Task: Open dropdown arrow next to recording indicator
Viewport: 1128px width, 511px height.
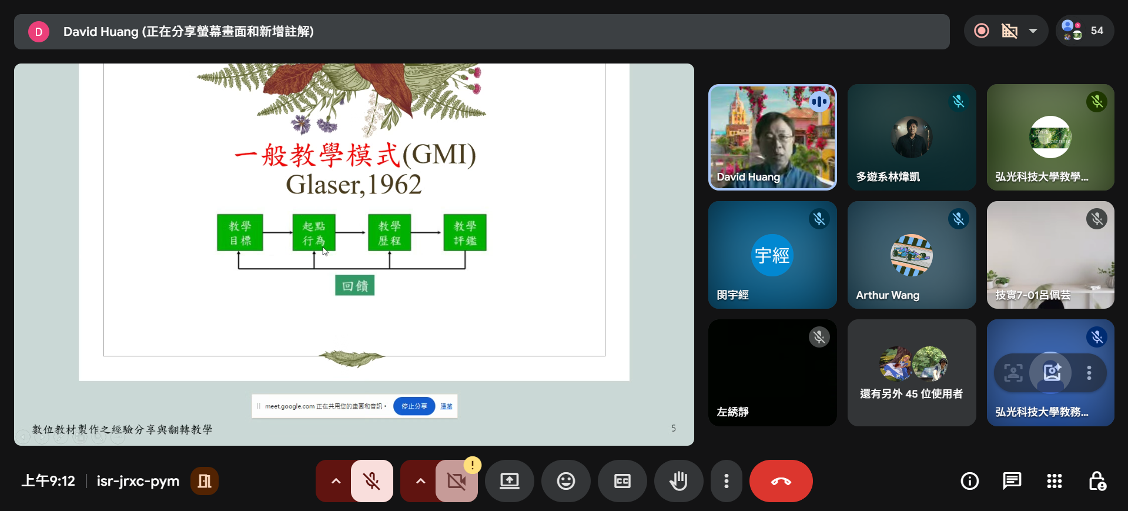Action: point(1033,31)
